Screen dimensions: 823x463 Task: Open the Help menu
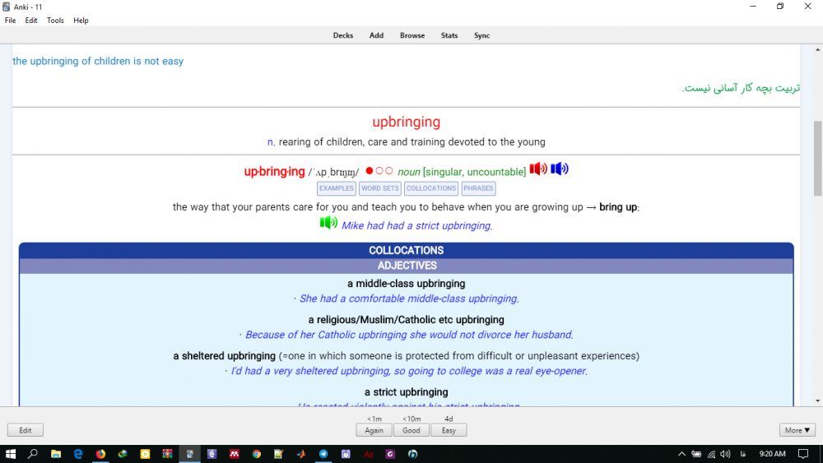pyautogui.click(x=81, y=21)
